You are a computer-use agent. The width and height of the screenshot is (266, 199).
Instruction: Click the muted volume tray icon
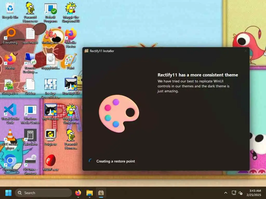(240, 193)
